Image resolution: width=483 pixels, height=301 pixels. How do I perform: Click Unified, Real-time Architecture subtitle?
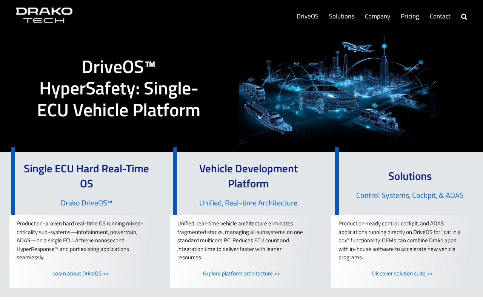248,203
